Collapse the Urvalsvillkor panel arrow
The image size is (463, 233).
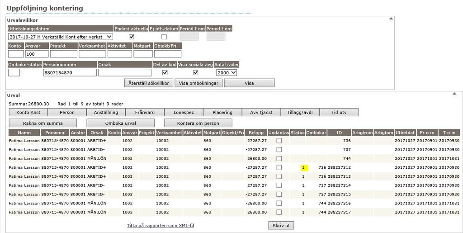(x=391, y=19)
